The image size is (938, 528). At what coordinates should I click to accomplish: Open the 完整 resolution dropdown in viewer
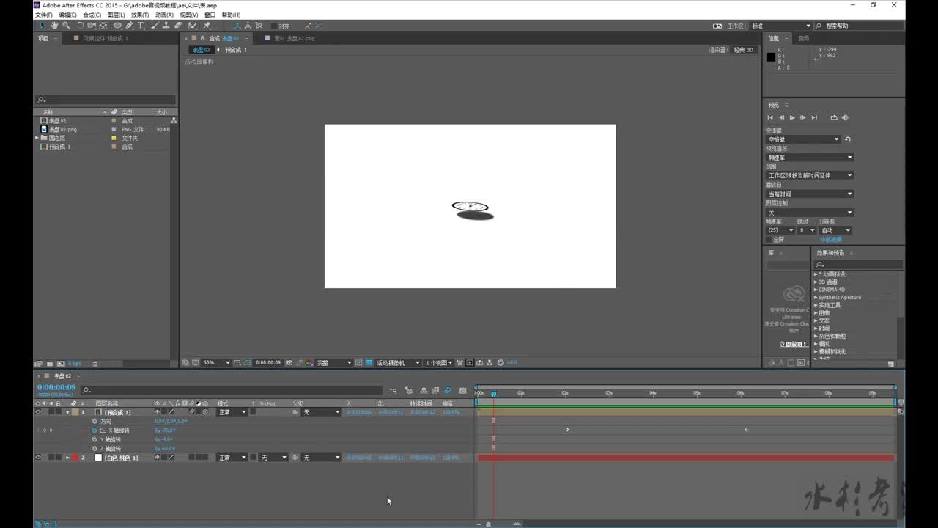333,362
